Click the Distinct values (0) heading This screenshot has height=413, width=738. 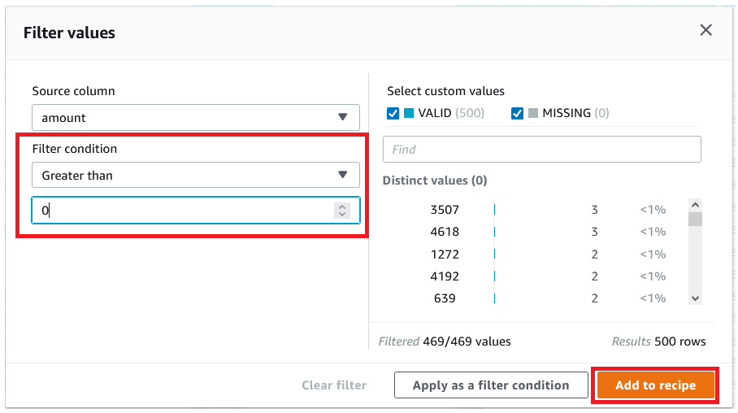(434, 180)
